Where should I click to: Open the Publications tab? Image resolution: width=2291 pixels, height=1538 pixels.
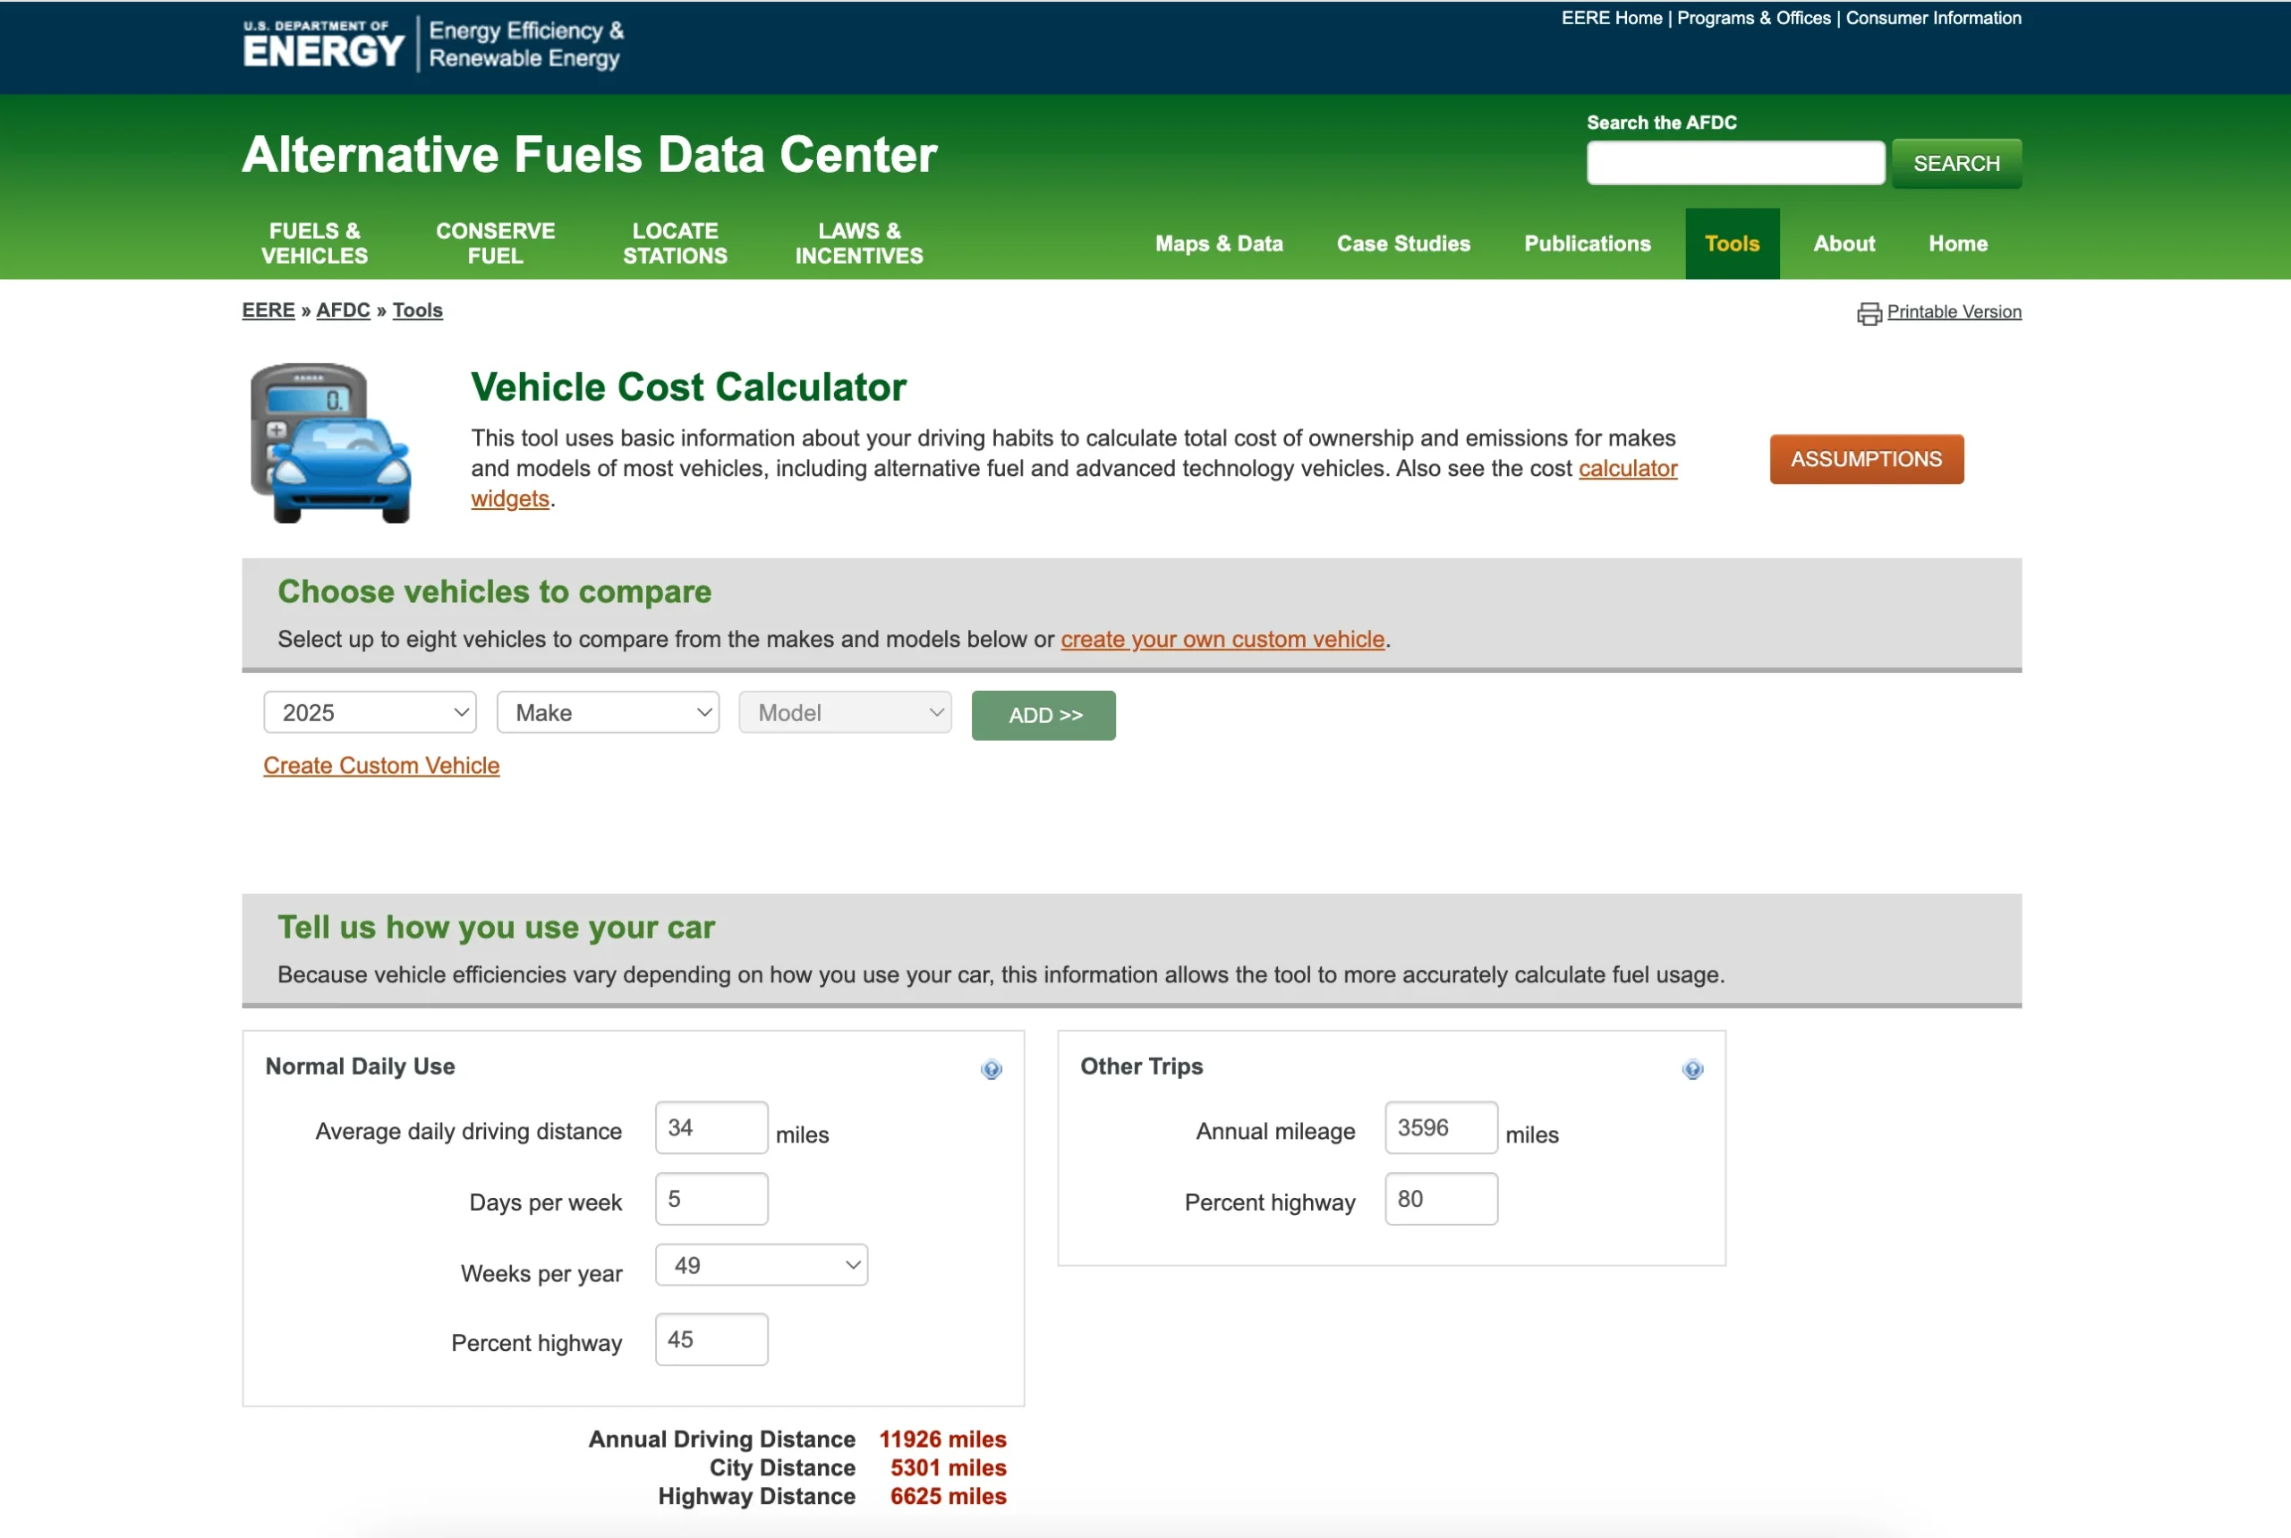click(1587, 243)
